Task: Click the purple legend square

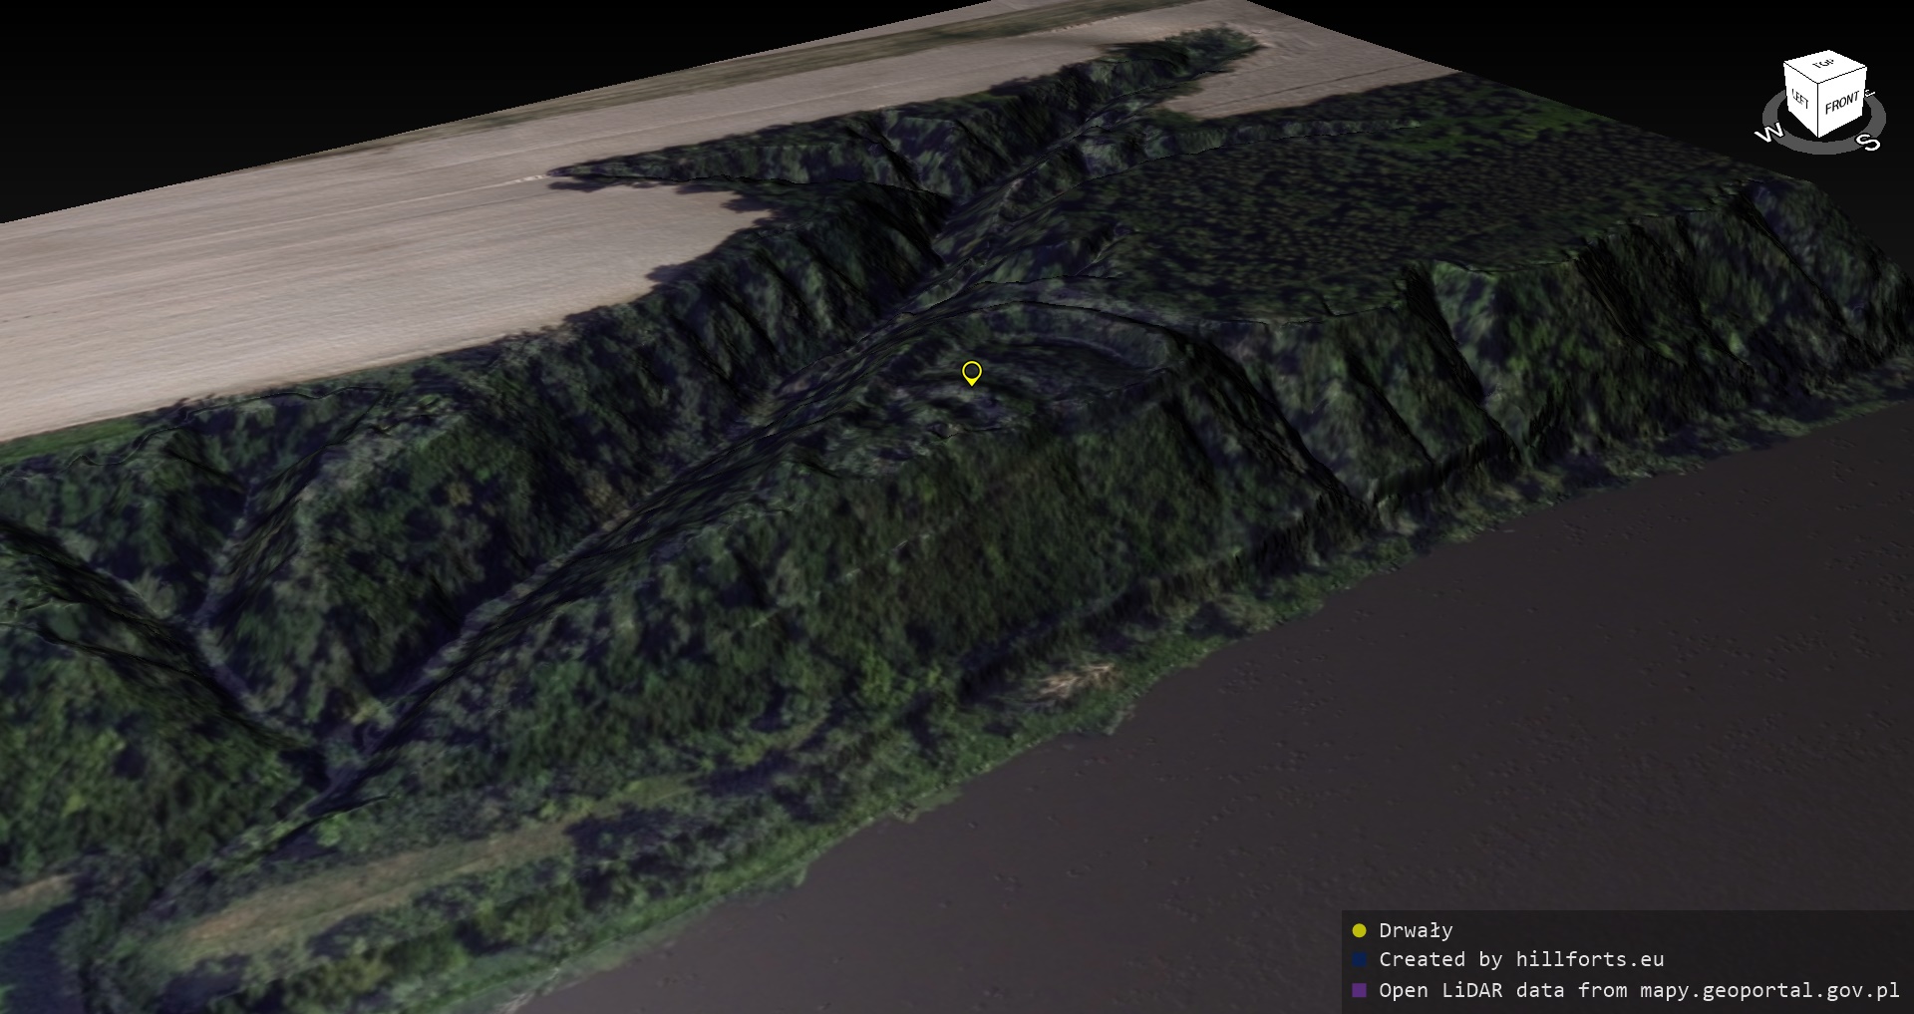Action: pos(1359,990)
